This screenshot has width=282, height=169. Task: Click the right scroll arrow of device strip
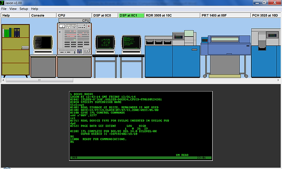(x=278, y=80)
